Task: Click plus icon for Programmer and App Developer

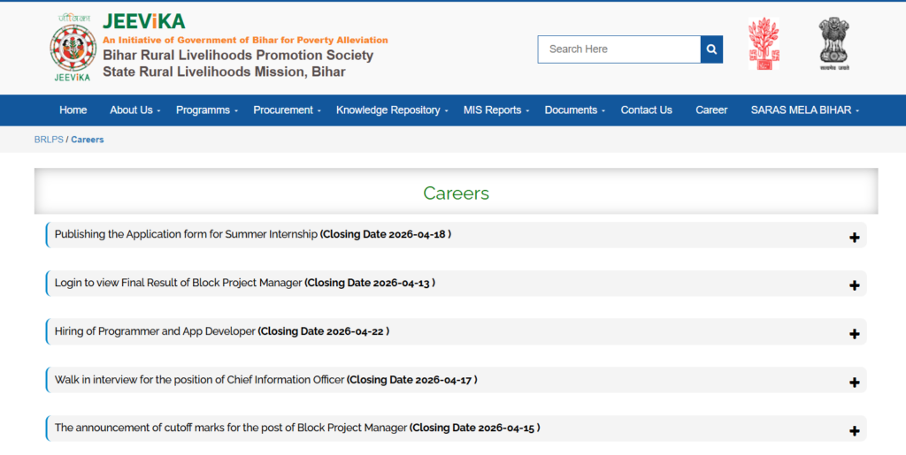Action: click(854, 334)
